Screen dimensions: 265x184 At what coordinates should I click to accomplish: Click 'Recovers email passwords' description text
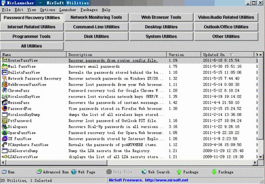(x=94, y=67)
